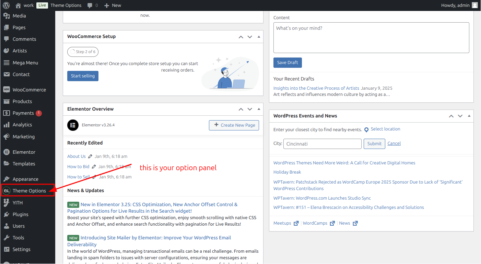Viewport: 481px width, 264px height.
Task: Open the admin user avatar
Action: pos(474,5)
